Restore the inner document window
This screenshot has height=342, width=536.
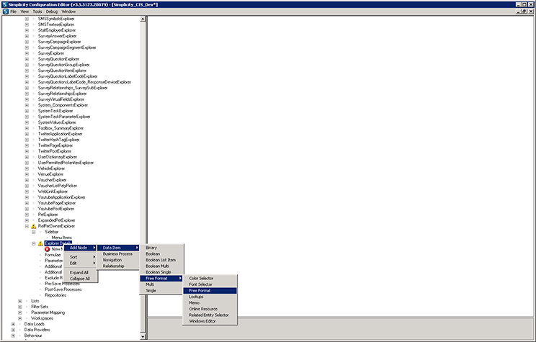pyautogui.click(x=524, y=12)
